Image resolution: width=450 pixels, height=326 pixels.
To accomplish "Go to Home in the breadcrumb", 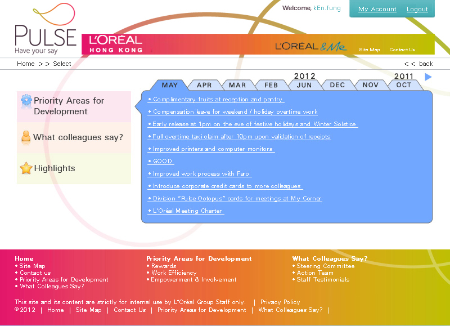I will click(25, 64).
